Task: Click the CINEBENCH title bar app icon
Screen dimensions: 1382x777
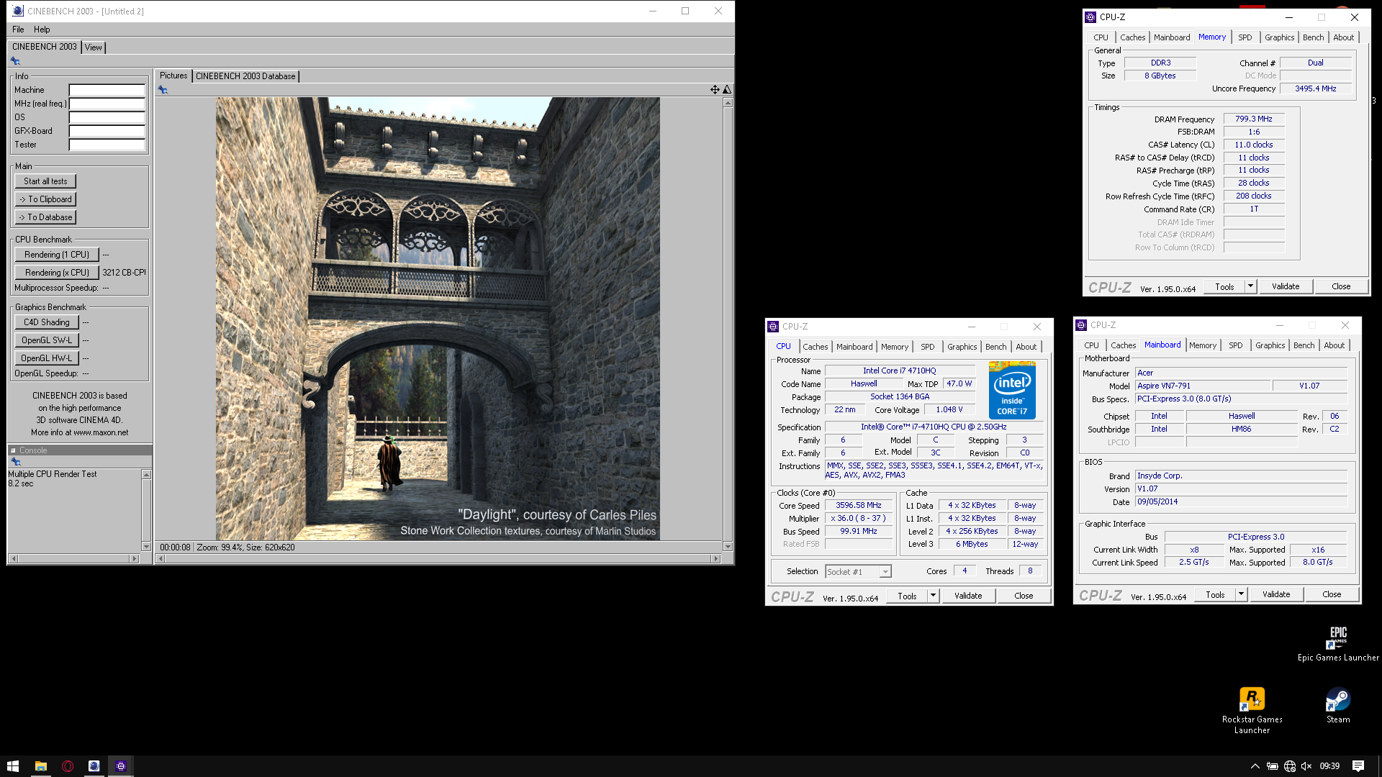Action: [18, 11]
